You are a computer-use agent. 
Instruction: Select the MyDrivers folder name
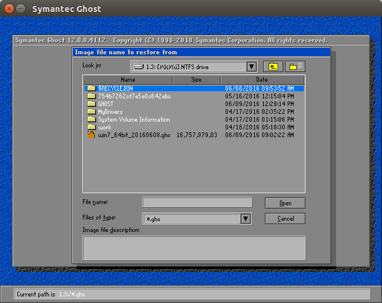point(110,112)
